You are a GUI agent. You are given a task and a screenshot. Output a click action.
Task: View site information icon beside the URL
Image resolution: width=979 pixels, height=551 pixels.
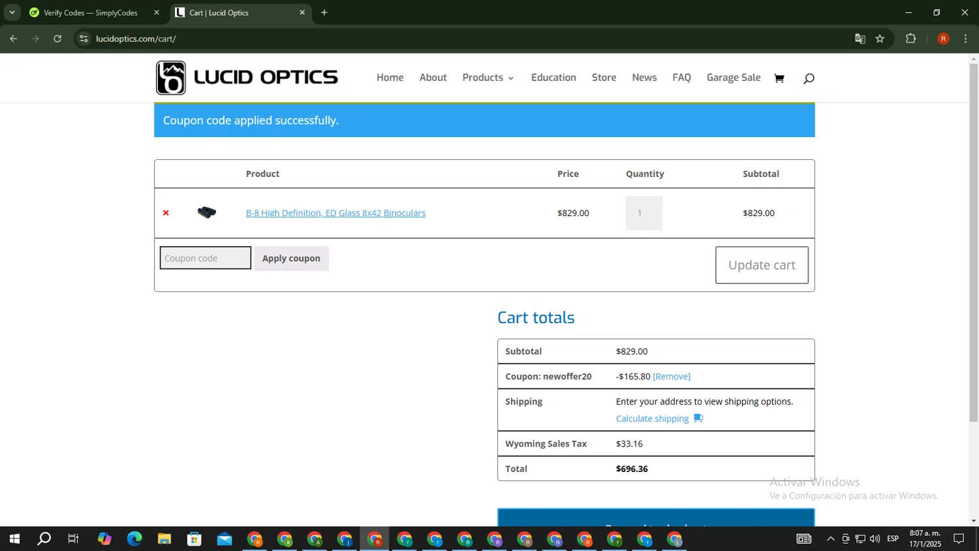click(x=84, y=39)
